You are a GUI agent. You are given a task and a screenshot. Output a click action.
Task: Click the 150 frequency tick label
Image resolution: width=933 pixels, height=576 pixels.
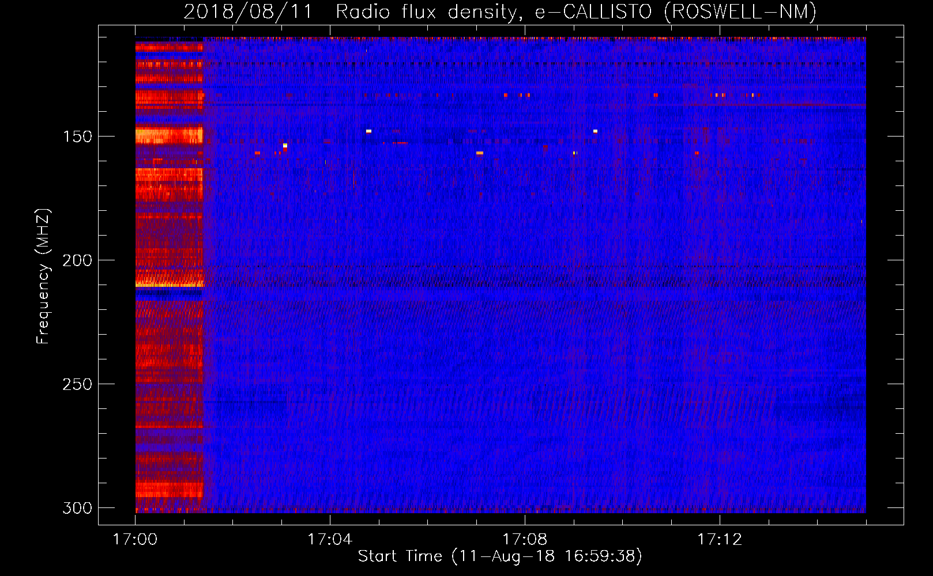[x=77, y=137]
